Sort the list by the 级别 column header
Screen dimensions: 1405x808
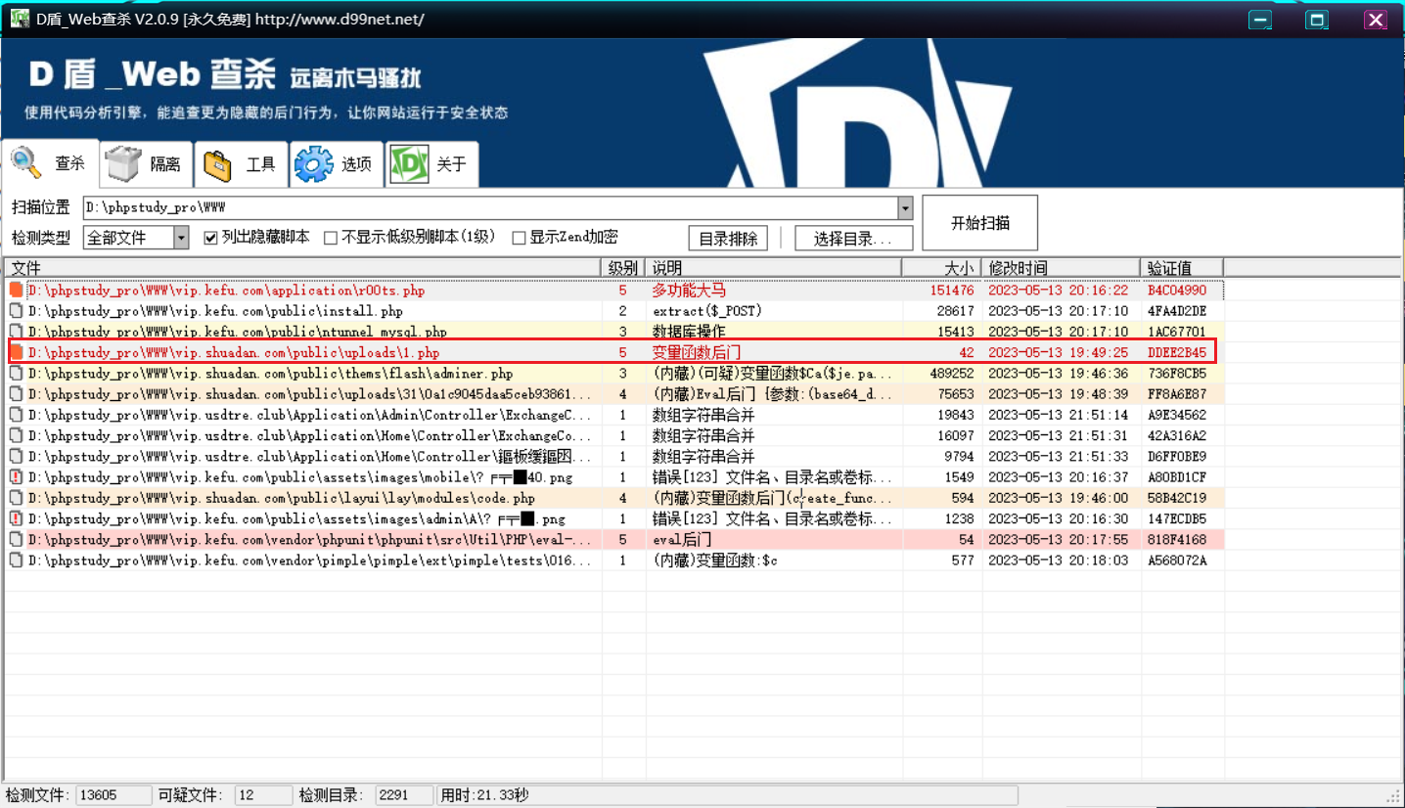pyautogui.click(x=623, y=268)
